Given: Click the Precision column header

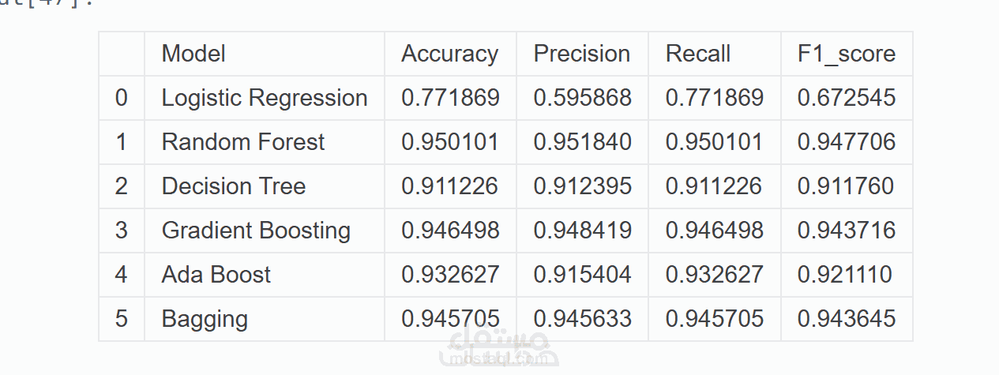Looking at the screenshot, I should pyautogui.click(x=581, y=54).
